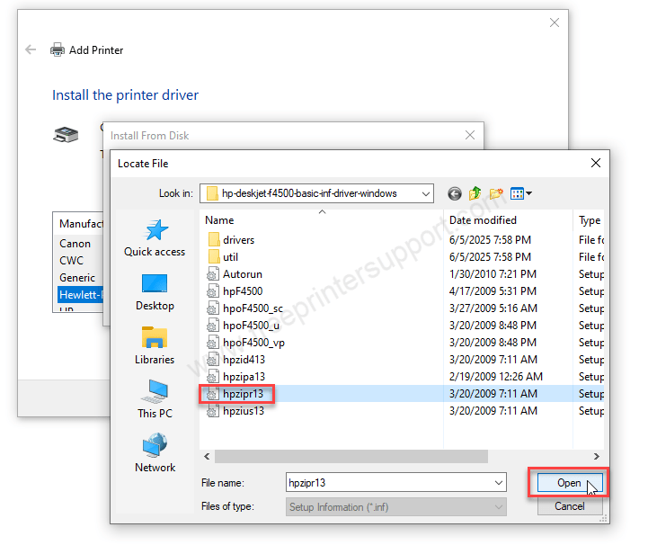Go back to last folder visited icon
The width and height of the screenshot is (648, 545).
click(x=455, y=193)
